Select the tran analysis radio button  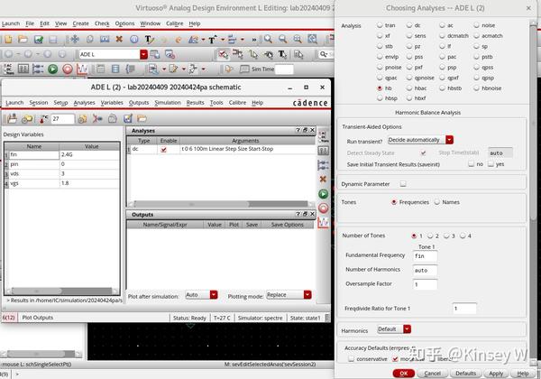click(x=380, y=25)
